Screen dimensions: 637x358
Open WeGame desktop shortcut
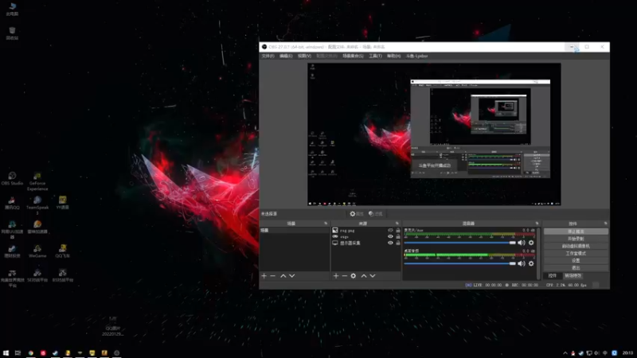37,251
